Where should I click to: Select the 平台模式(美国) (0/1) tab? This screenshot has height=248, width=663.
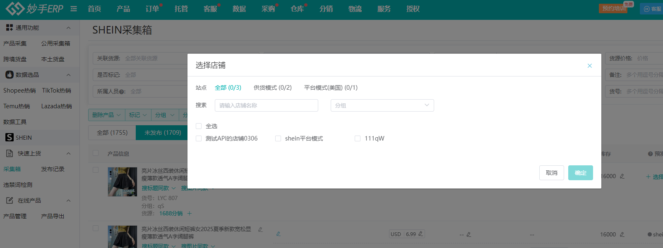[331, 88]
